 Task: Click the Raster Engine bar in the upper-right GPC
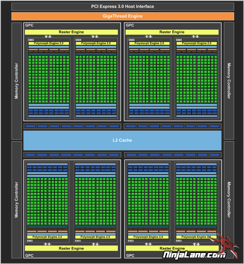pos(172,32)
